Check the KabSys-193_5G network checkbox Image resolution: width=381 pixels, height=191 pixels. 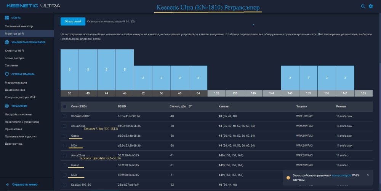(x=65, y=185)
